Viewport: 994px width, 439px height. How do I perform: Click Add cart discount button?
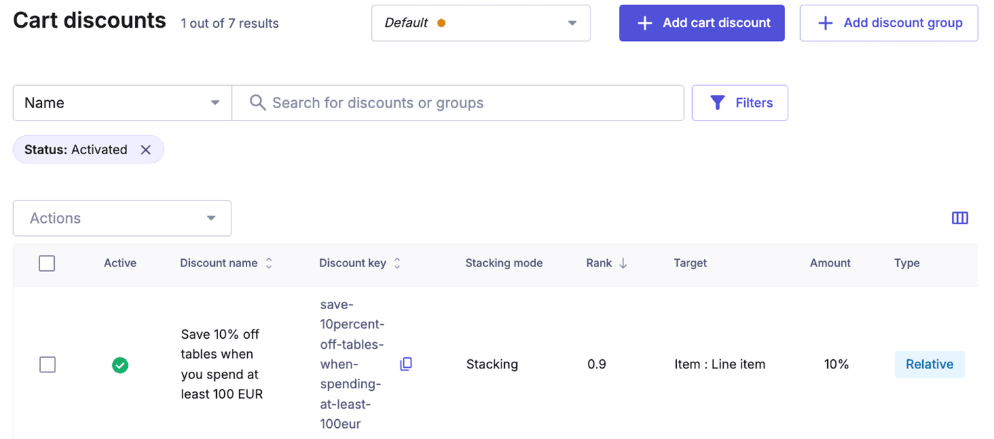[701, 23]
